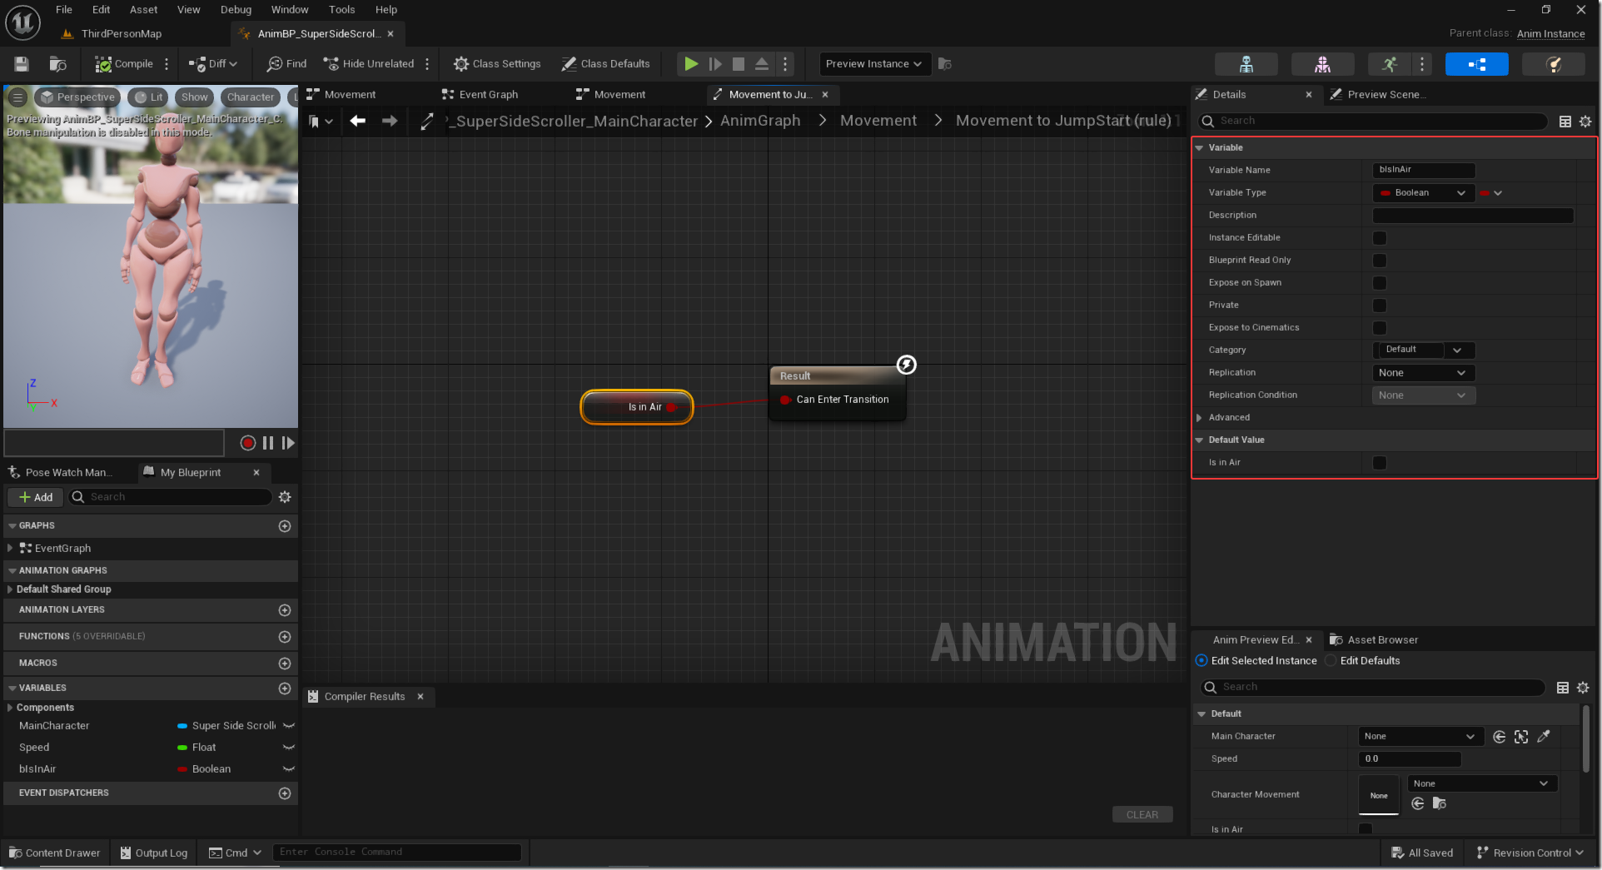Enable Expose to Cinematics
The image size is (1602, 870).
1380,328
